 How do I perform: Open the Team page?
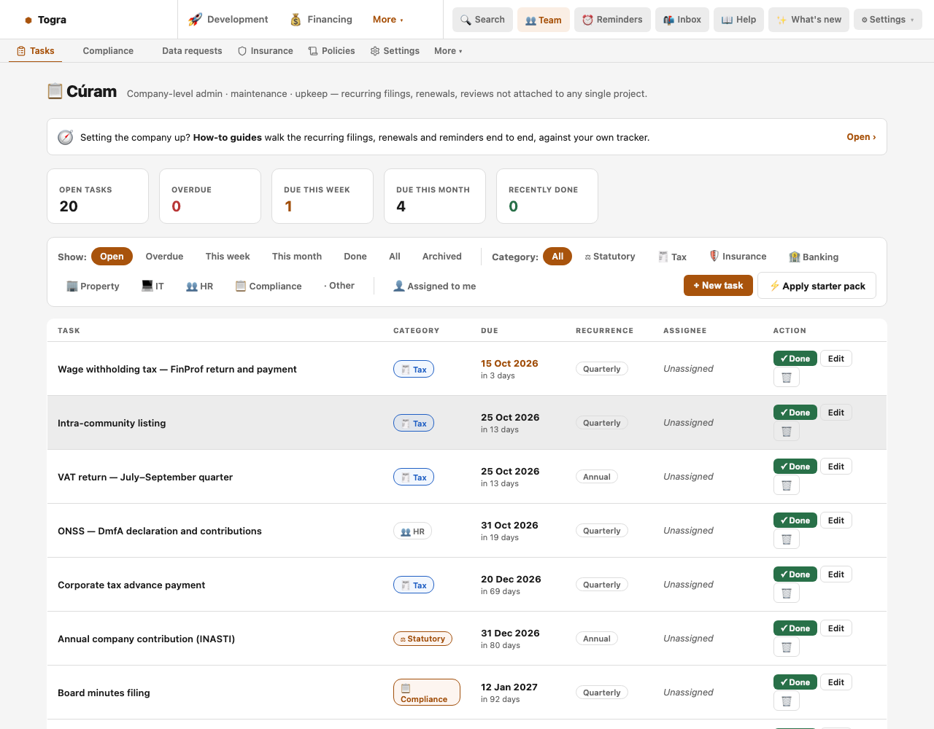(544, 20)
